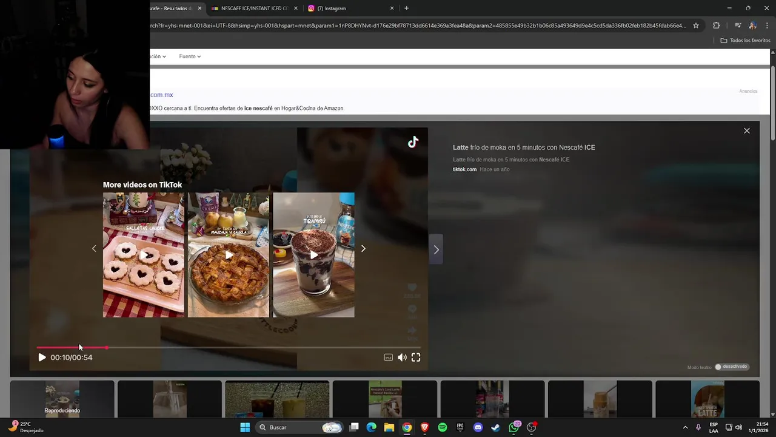
Task: Click the browser address bar URL
Action: click(418, 25)
